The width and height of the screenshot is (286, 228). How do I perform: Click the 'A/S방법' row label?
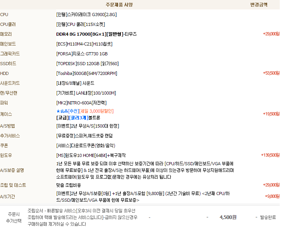[7, 126]
